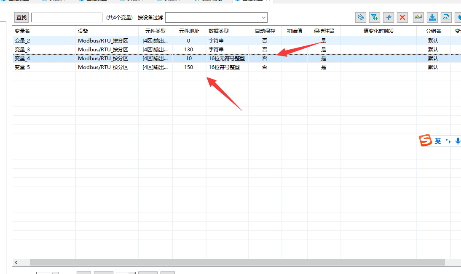Screen dimensions: 461x274
Task: Click the 查找 search button
Action: coord(21,18)
